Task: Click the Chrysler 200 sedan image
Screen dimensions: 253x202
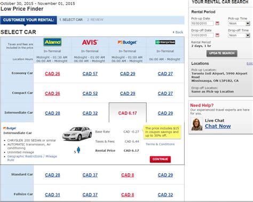Action: click(x=77, y=134)
